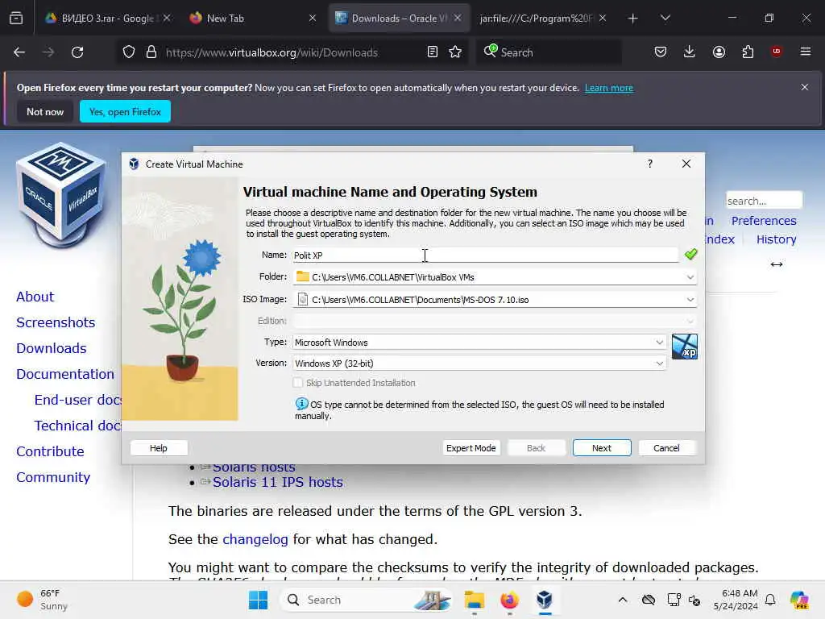Image resolution: width=825 pixels, height=619 pixels.
Task: Expand the Folder path dropdown
Action: click(x=690, y=277)
